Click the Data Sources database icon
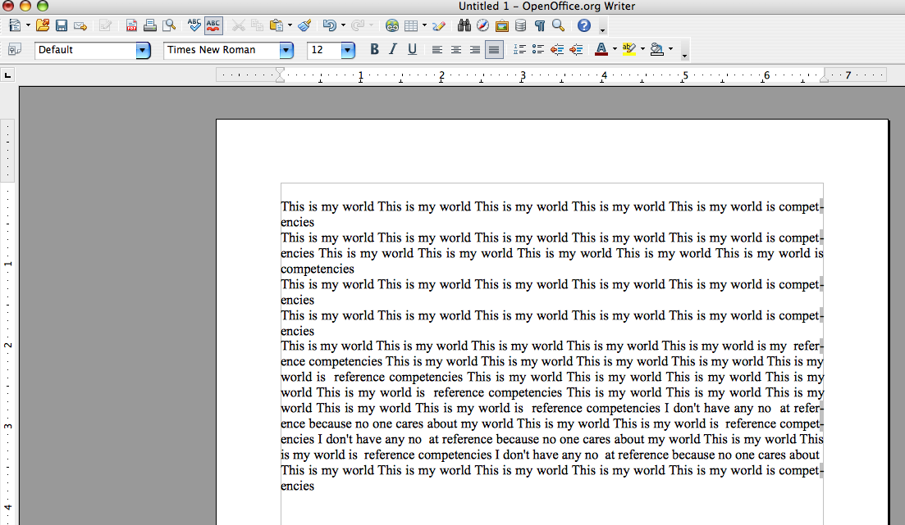The width and height of the screenshot is (905, 525). 521,25
